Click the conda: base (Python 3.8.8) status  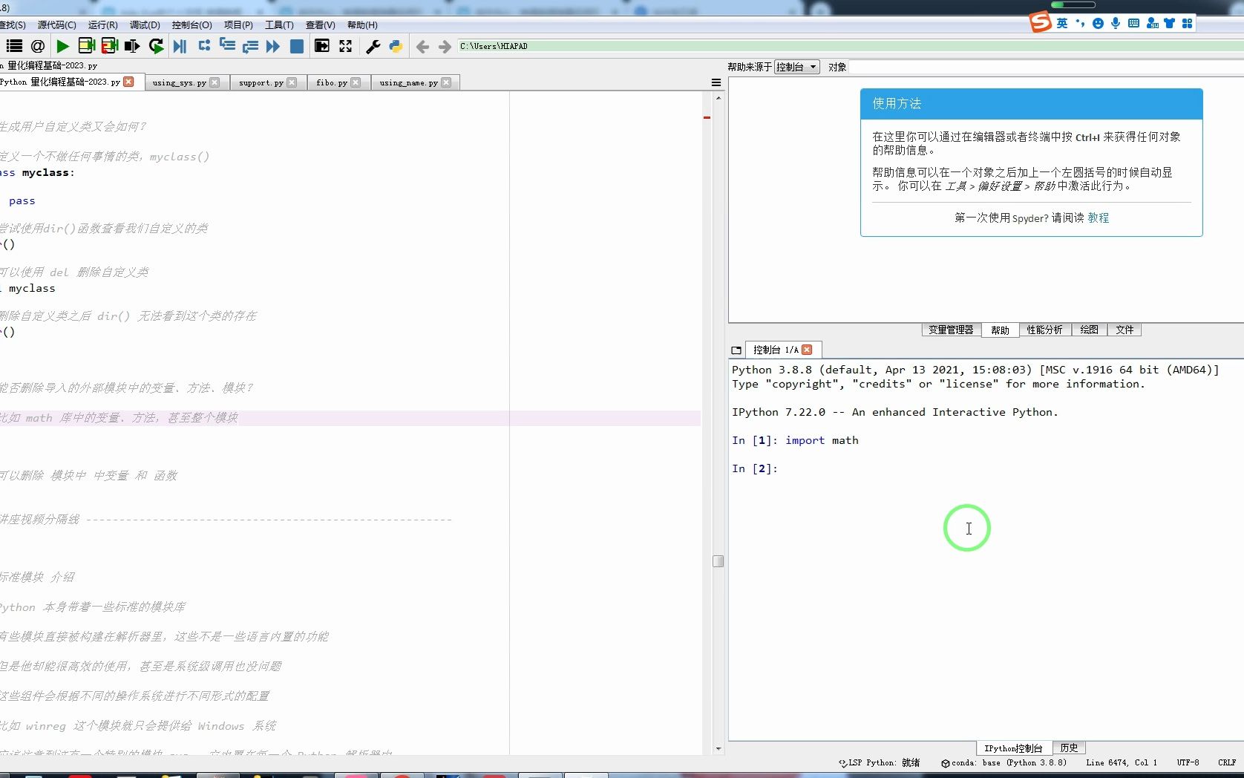coord(1004,762)
